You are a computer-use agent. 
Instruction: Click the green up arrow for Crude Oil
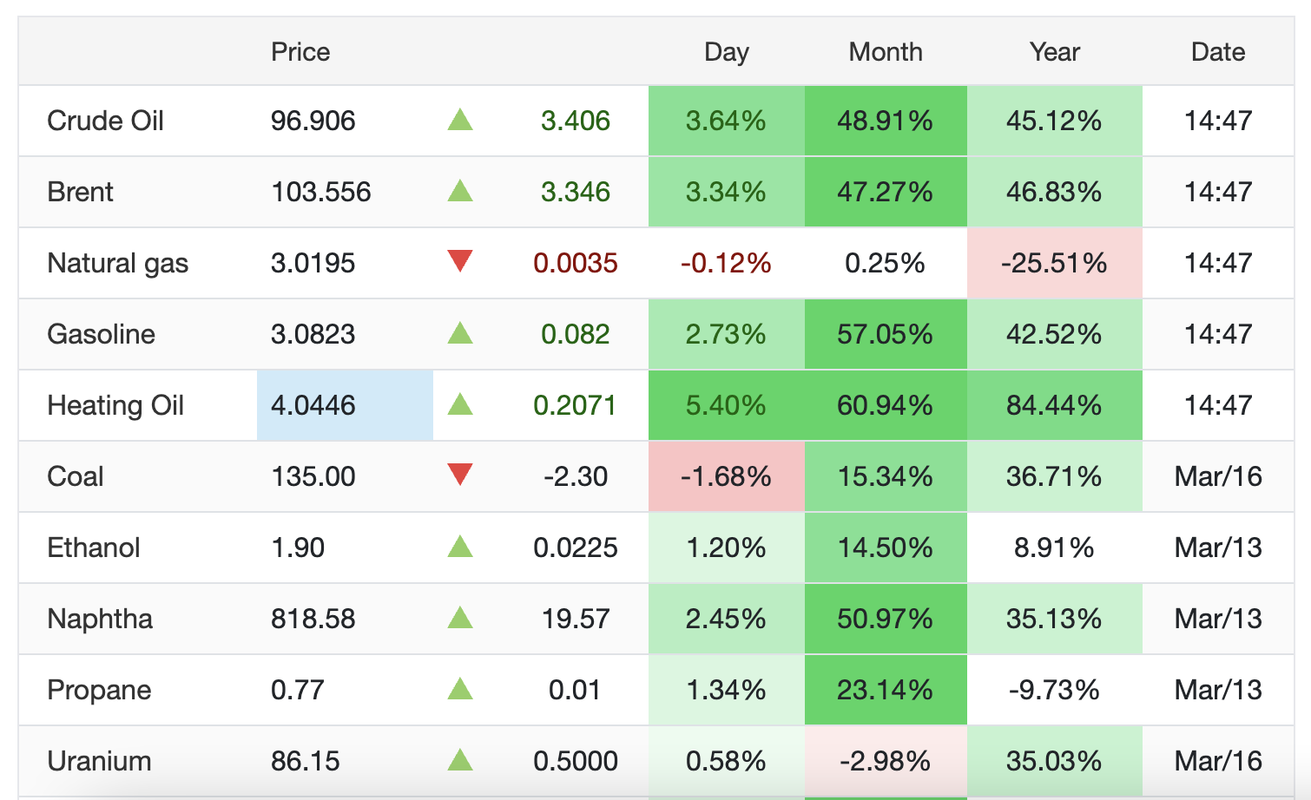pyautogui.click(x=459, y=120)
